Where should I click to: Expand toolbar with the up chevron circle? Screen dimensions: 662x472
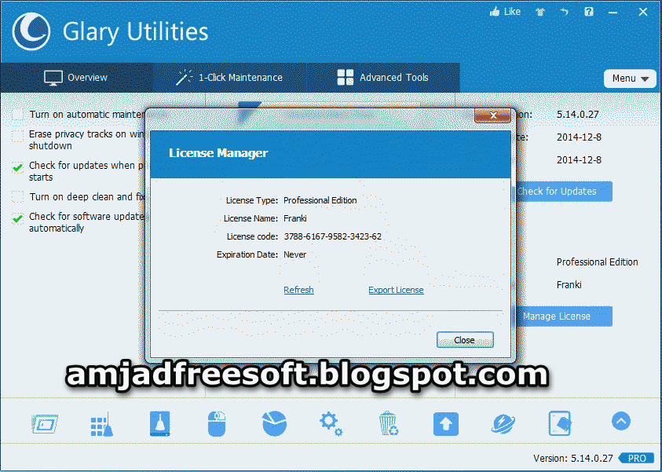tap(621, 421)
